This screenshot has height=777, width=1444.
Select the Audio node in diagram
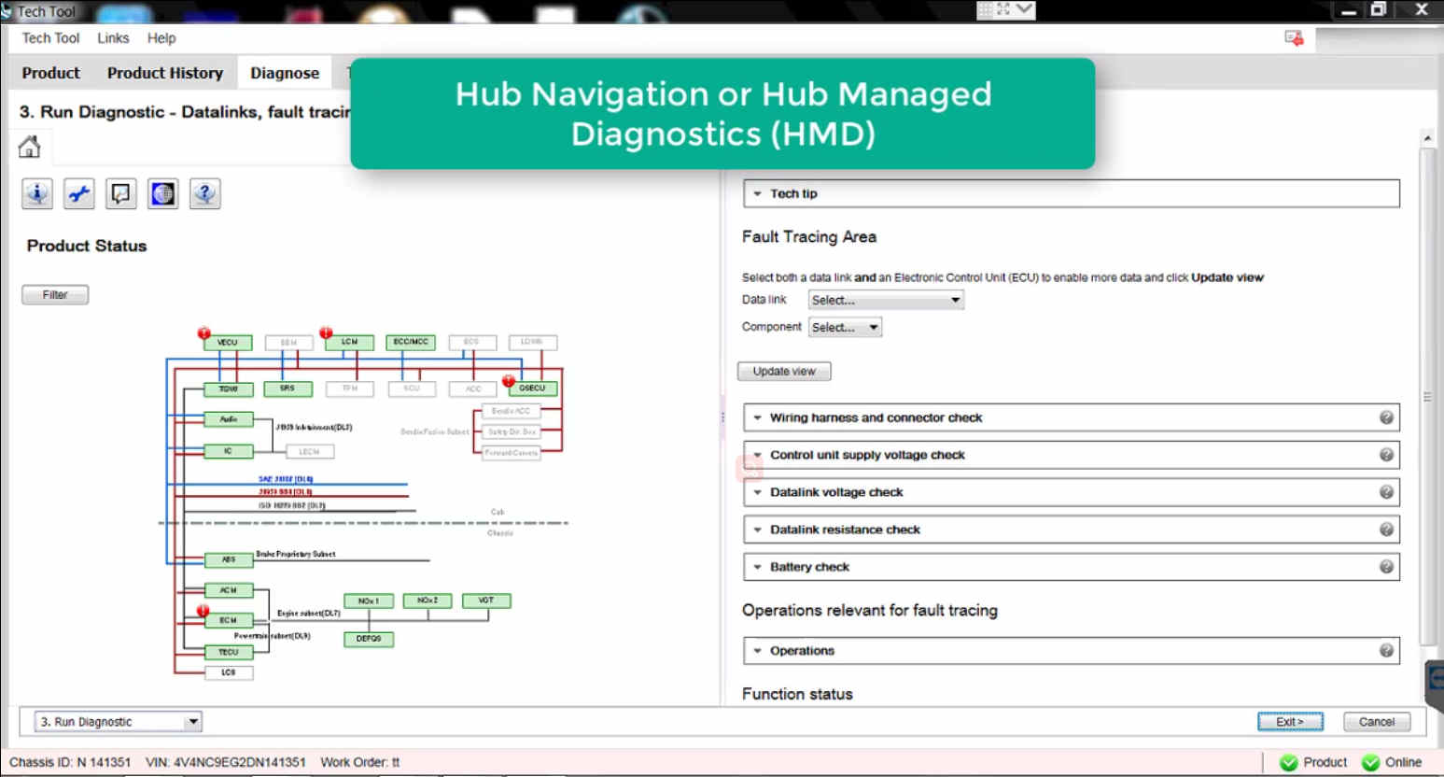229,419
